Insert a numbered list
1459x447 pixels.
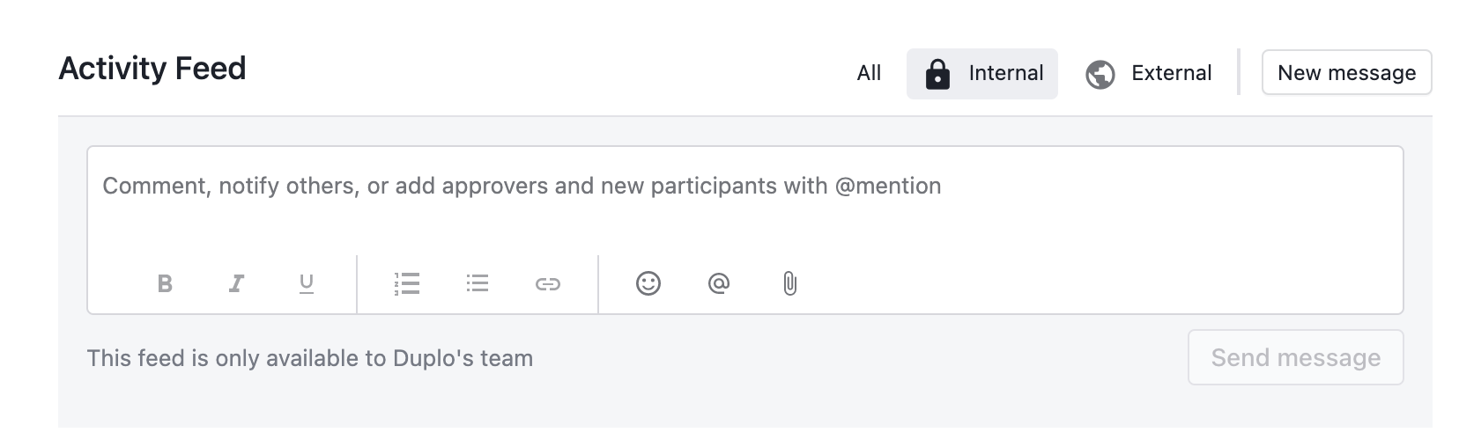(x=407, y=283)
